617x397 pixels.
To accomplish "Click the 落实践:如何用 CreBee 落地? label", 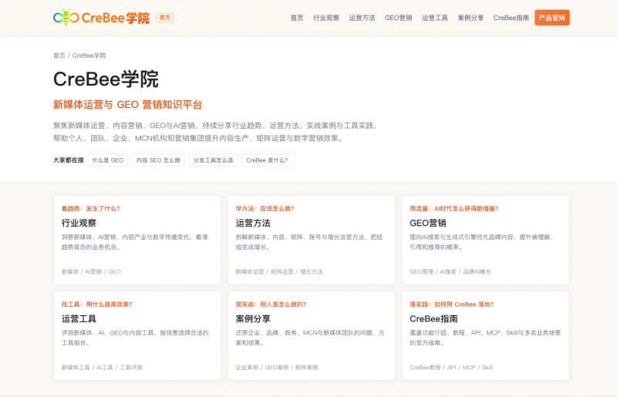I will (451, 304).
